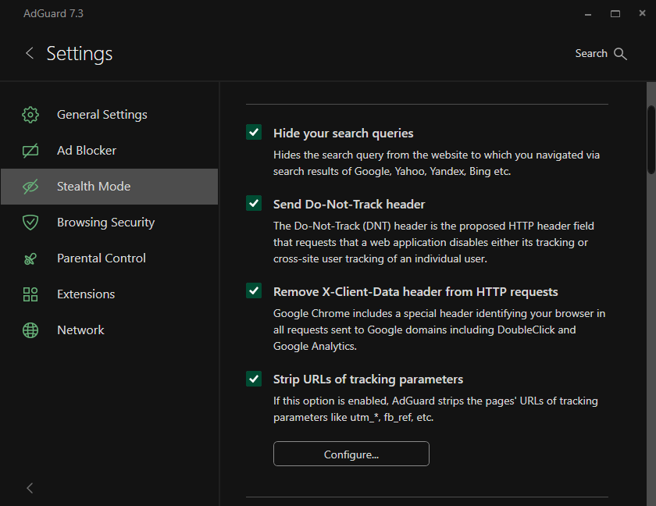Screen dimensions: 656x506
Task: Go back using the Settings arrow
Action: click(30, 53)
